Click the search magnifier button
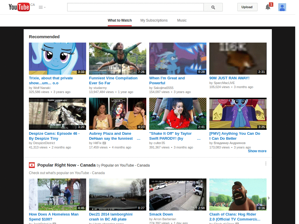 point(213,7)
